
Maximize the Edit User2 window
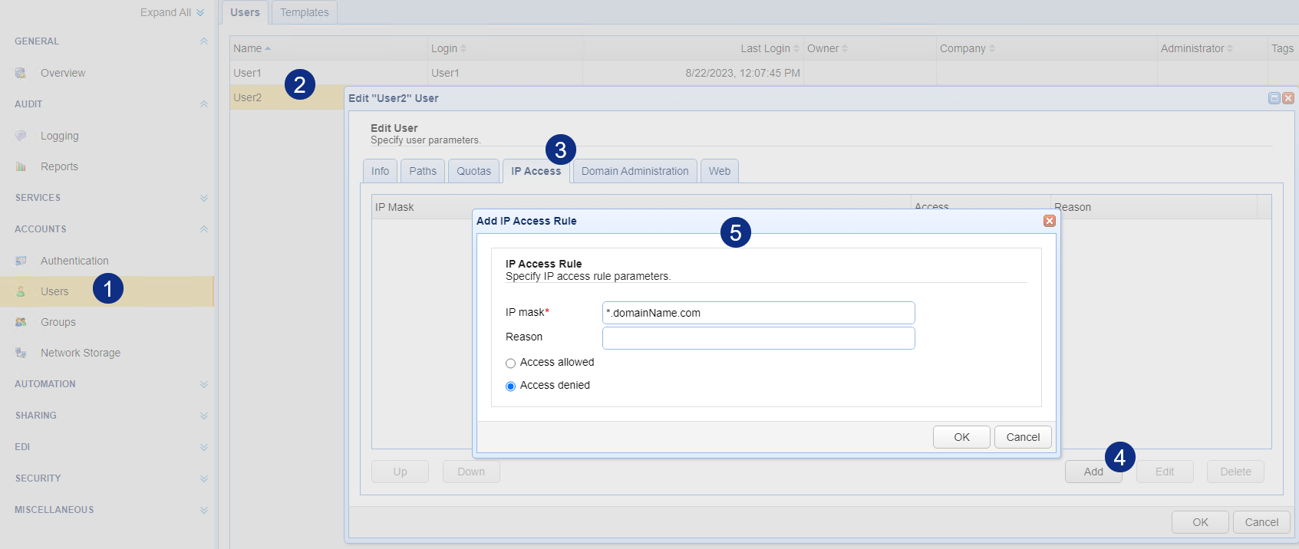coord(1274,98)
